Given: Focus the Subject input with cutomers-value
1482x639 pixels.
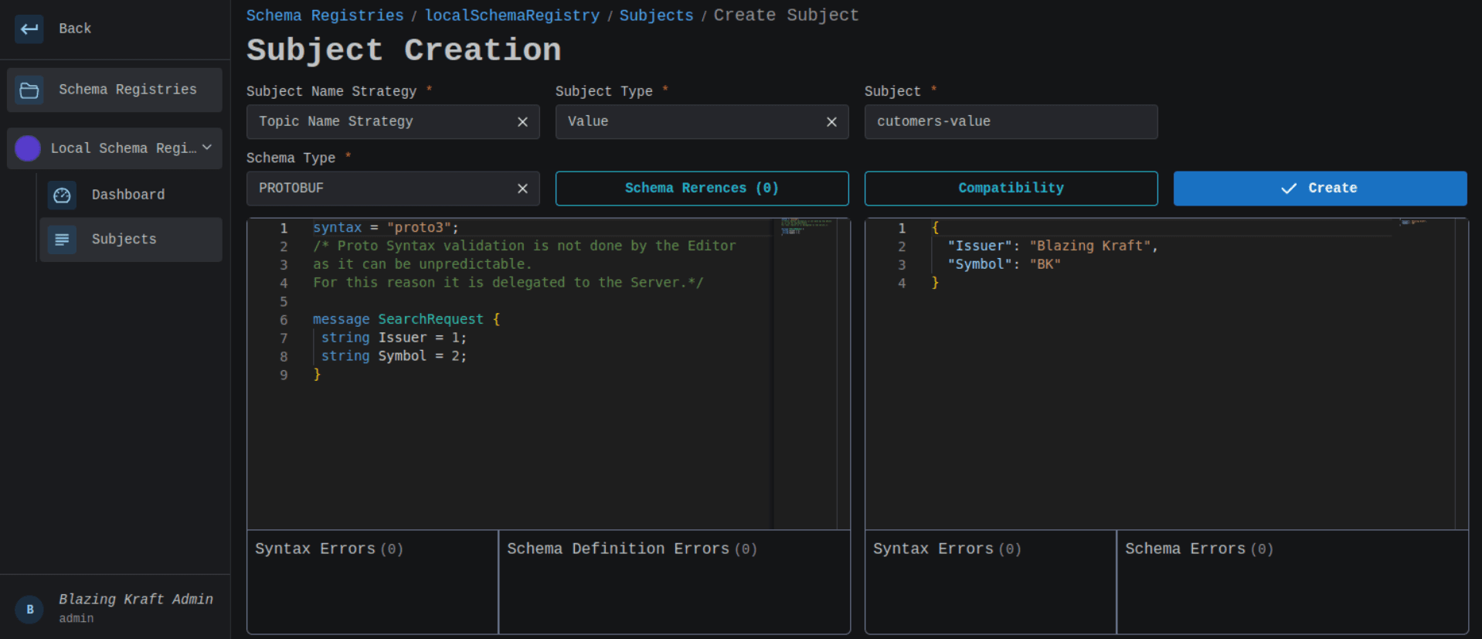Looking at the screenshot, I should [x=1011, y=122].
